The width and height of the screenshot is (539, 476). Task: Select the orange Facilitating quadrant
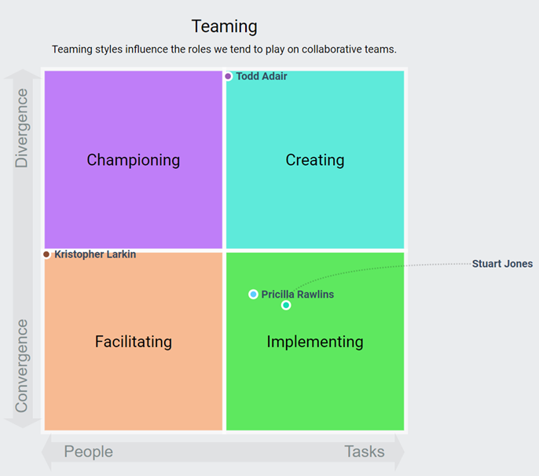coord(134,341)
